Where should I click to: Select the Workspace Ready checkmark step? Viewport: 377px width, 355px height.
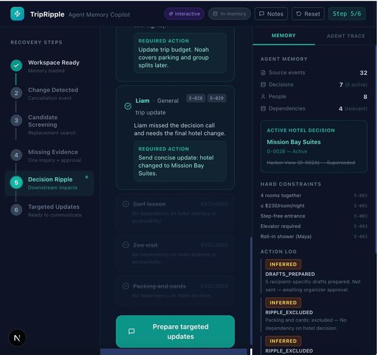tap(16, 66)
